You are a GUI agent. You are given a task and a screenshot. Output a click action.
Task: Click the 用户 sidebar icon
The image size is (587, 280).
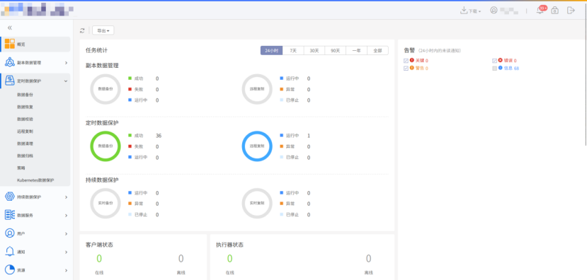tap(10, 233)
